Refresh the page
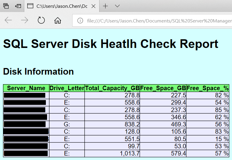 coord(41,20)
